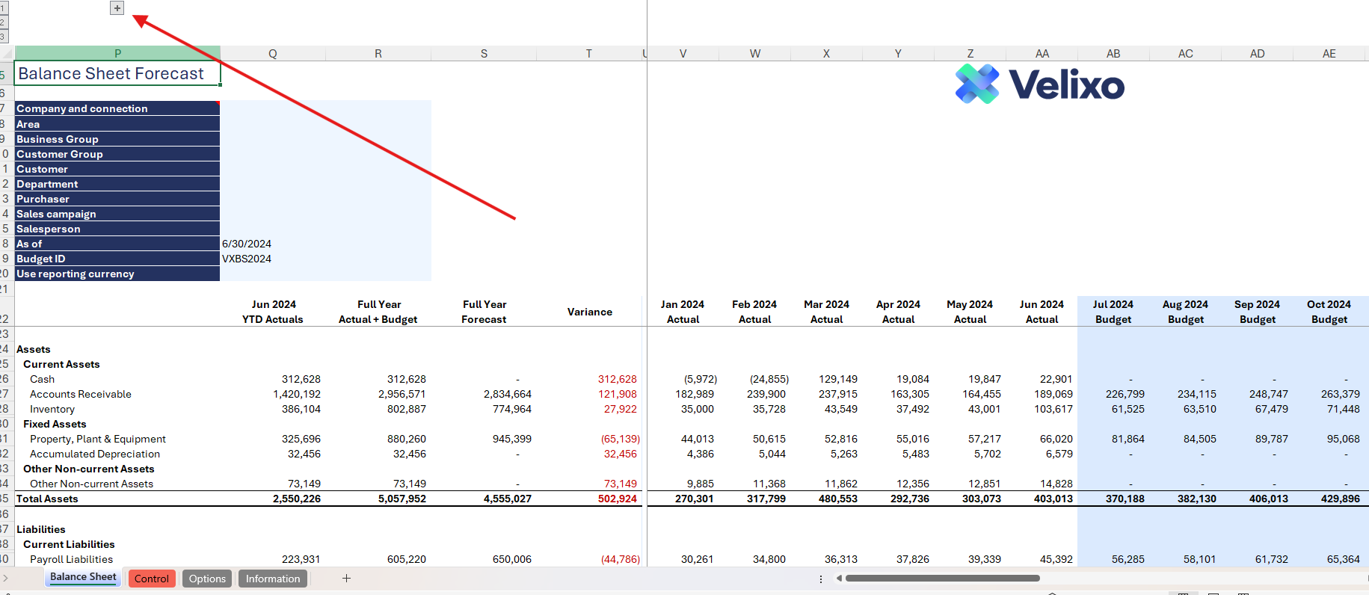Select the Balance Sheet tab
1369x595 pixels.
(83, 577)
